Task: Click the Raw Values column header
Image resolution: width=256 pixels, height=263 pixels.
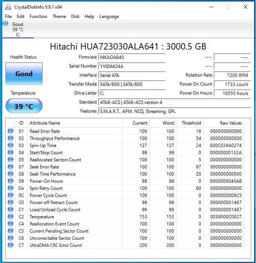Action: 223,123
